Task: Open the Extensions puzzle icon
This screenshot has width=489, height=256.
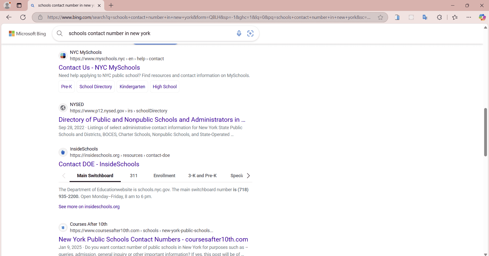Action: click(439, 17)
